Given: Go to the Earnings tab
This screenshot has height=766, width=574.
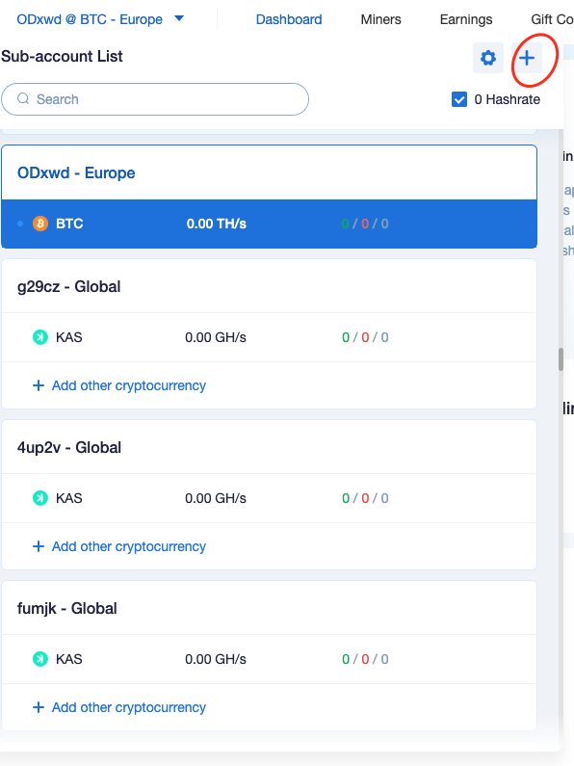Looking at the screenshot, I should [466, 19].
